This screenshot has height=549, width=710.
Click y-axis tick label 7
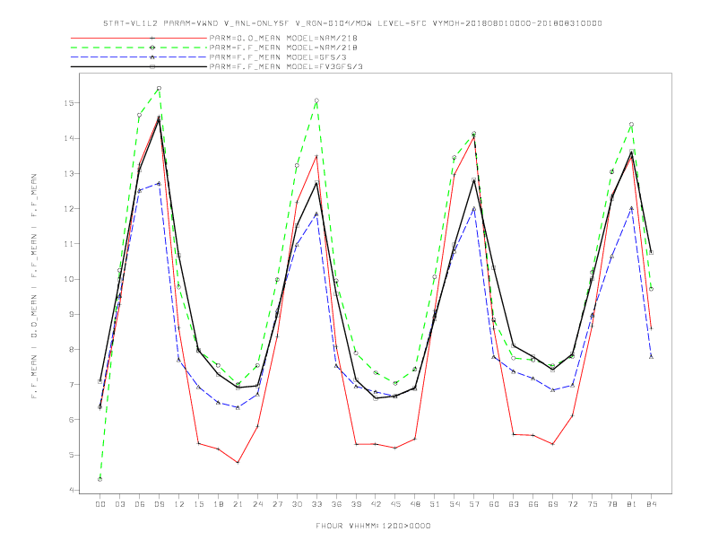click(71, 385)
